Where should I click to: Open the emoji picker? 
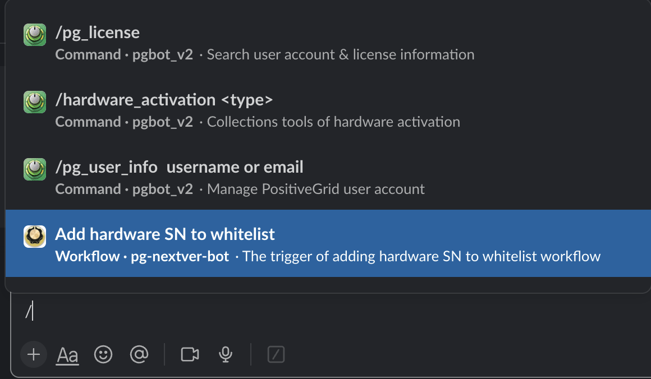click(x=103, y=354)
